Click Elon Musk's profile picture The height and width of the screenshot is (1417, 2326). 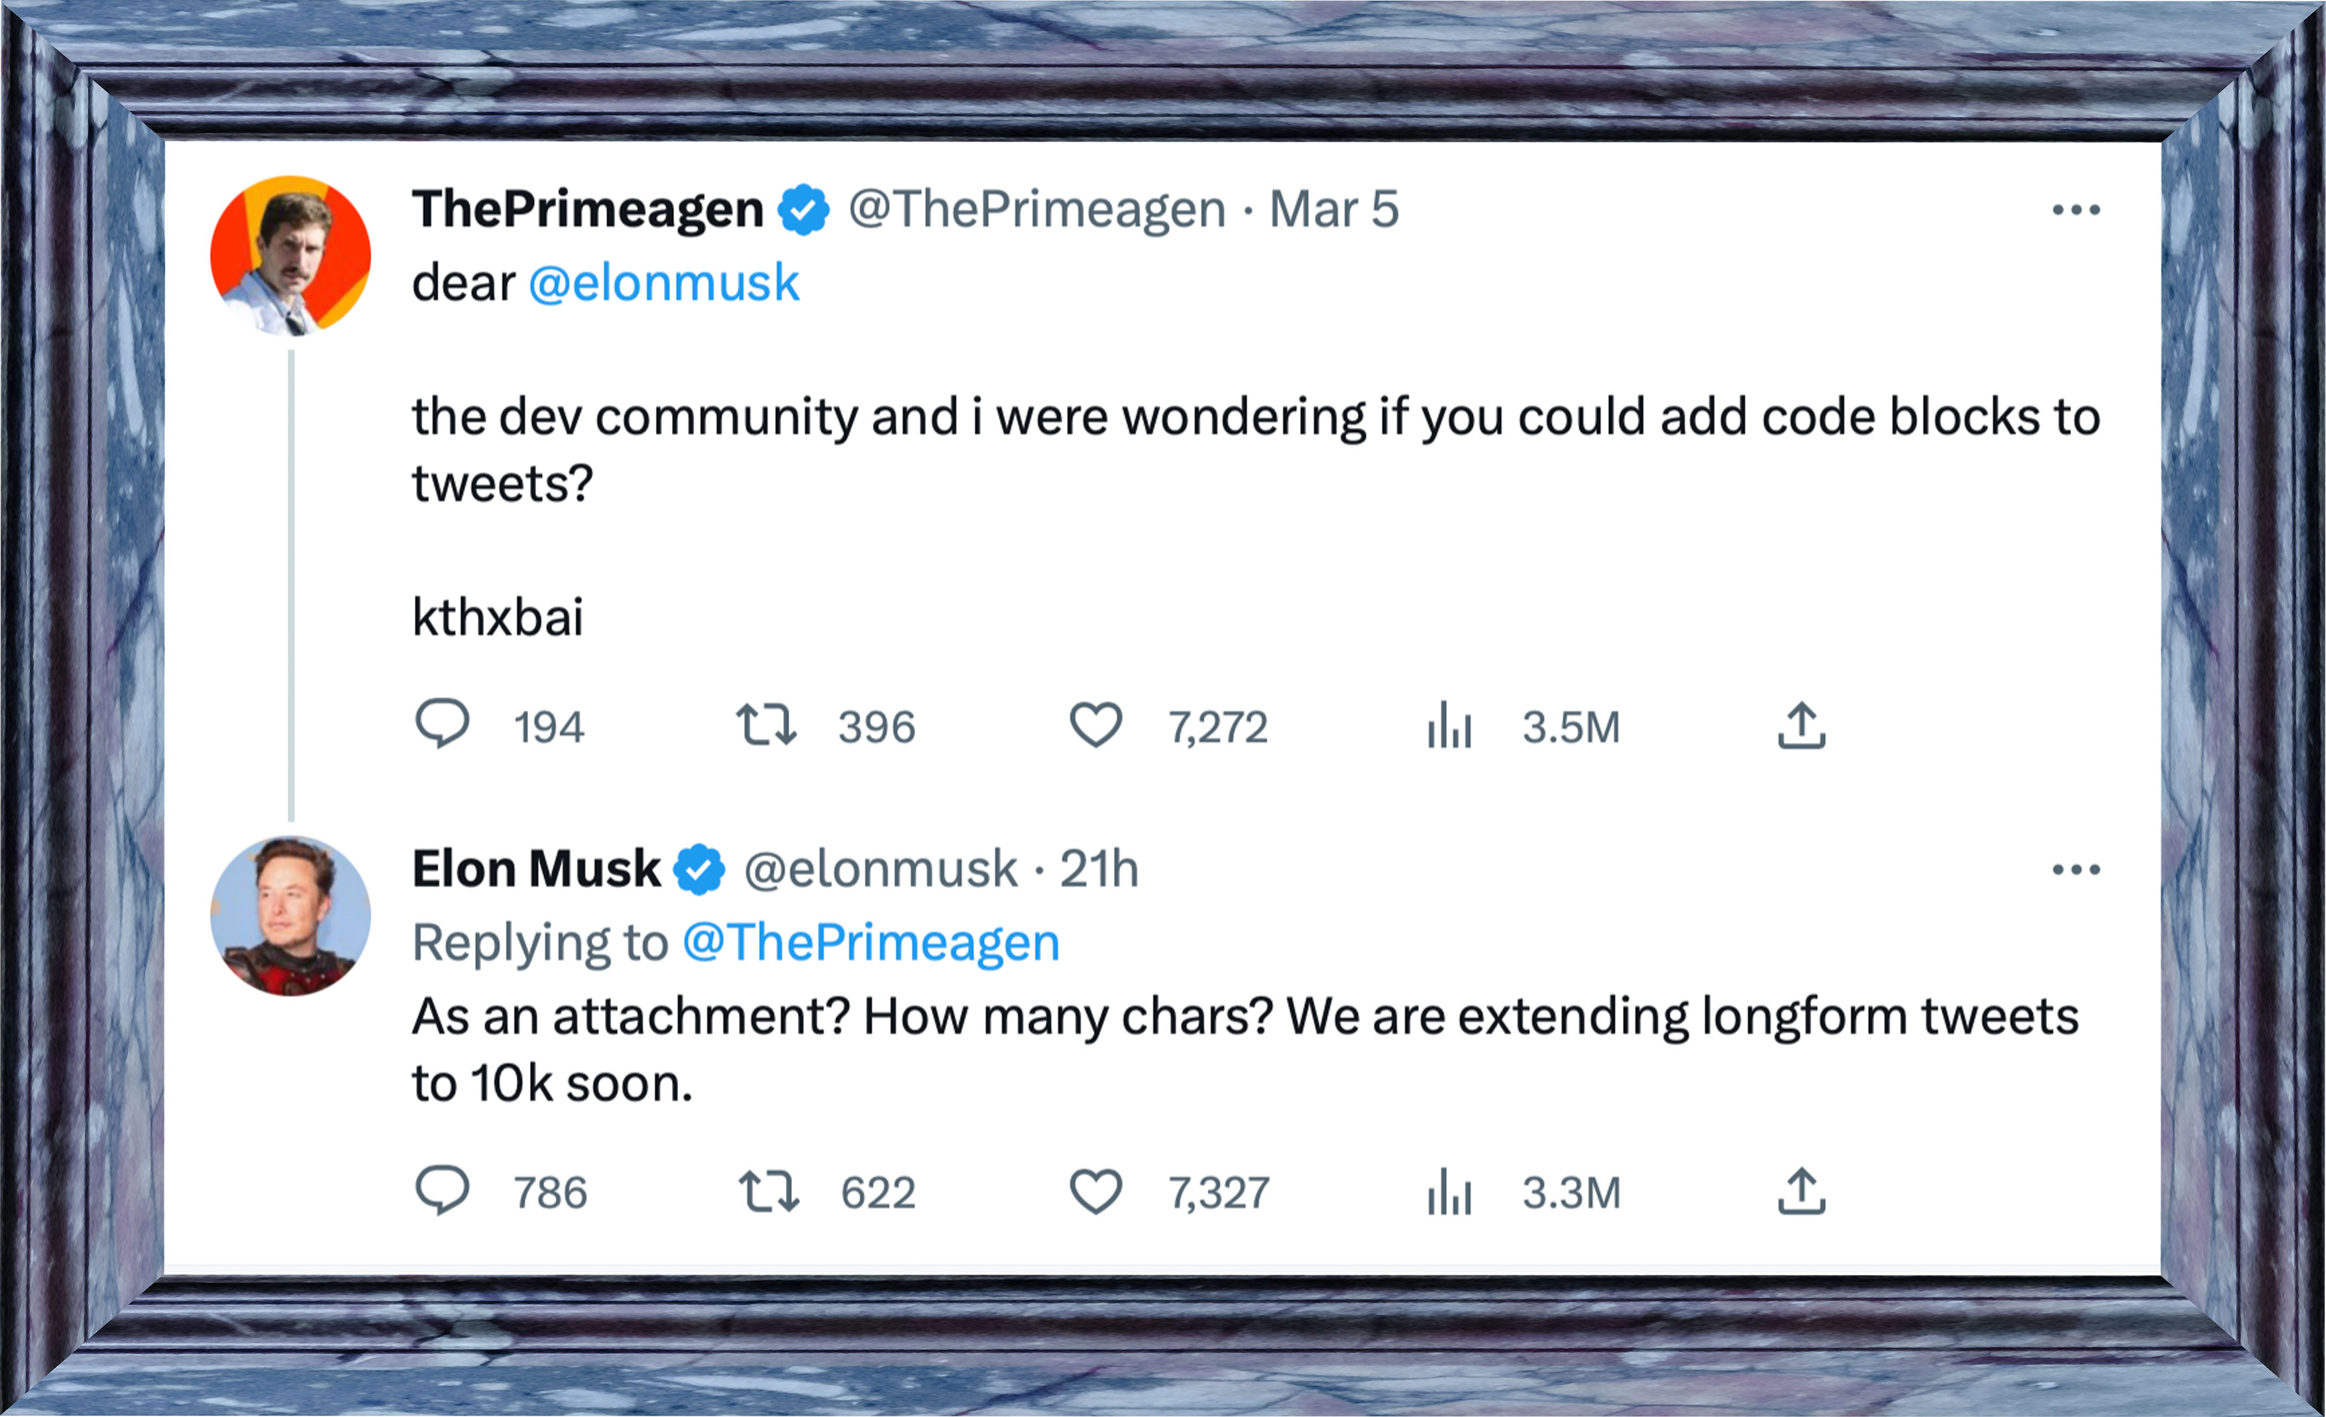(291, 916)
